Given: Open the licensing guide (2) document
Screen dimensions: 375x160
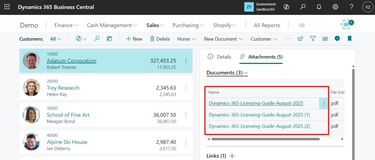Looking at the screenshot, I should click(259, 126).
